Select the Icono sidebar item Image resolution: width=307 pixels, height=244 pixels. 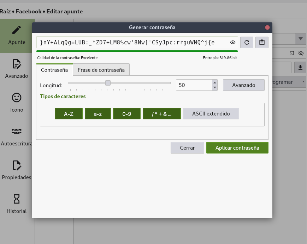coord(17,103)
